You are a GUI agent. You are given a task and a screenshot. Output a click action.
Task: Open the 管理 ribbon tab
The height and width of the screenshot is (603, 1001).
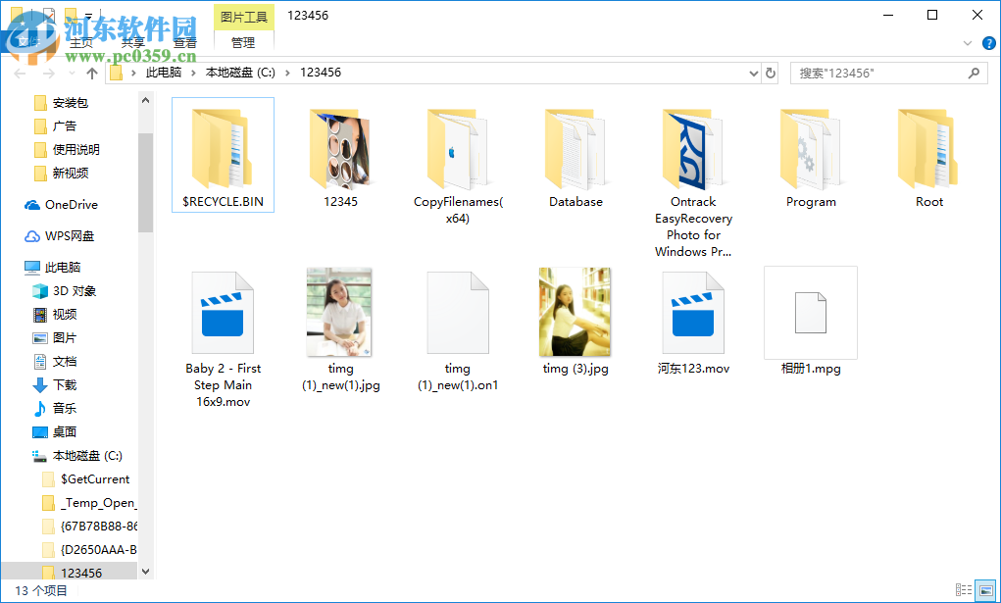tap(243, 43)
